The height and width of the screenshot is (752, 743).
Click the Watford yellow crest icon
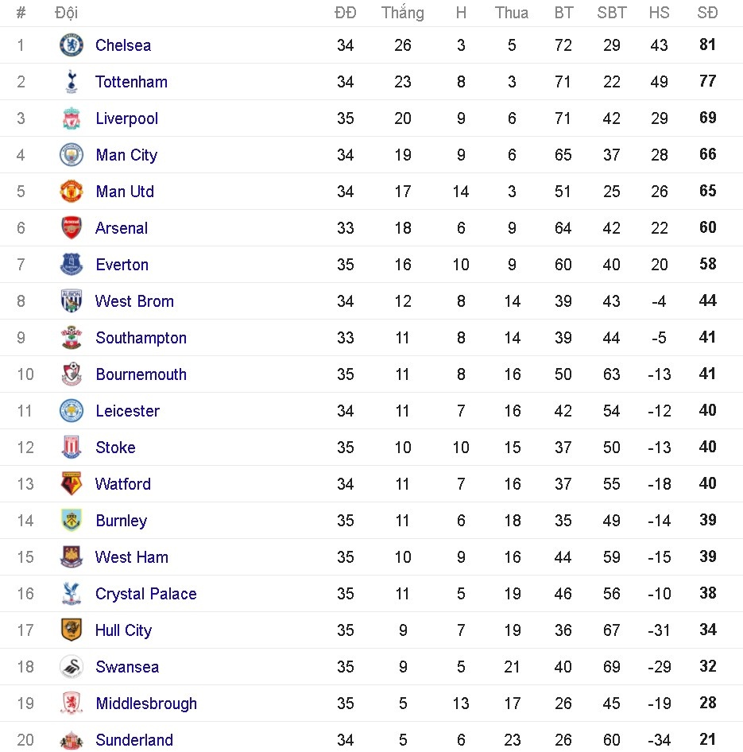(72, 484)
